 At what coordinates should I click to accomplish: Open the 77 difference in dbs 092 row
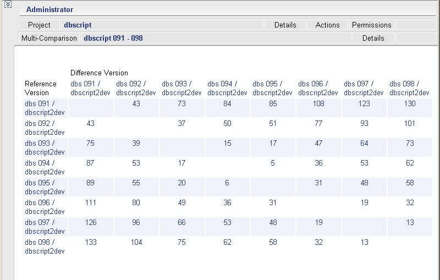tap(318, 123)
